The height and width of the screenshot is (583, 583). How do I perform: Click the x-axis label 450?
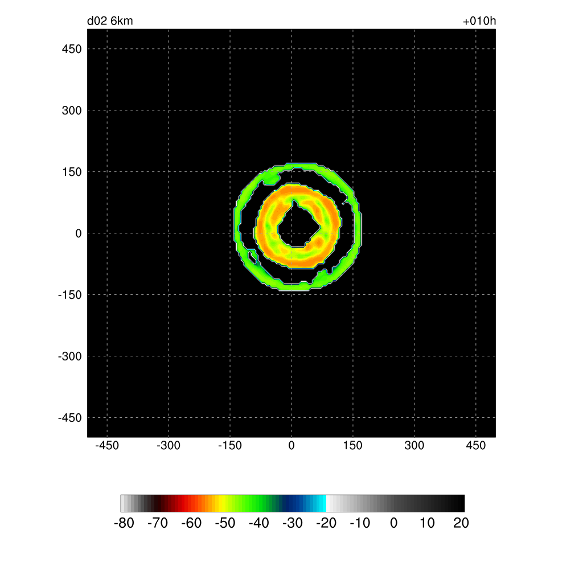pyautogui.click(x=475, y=445)
